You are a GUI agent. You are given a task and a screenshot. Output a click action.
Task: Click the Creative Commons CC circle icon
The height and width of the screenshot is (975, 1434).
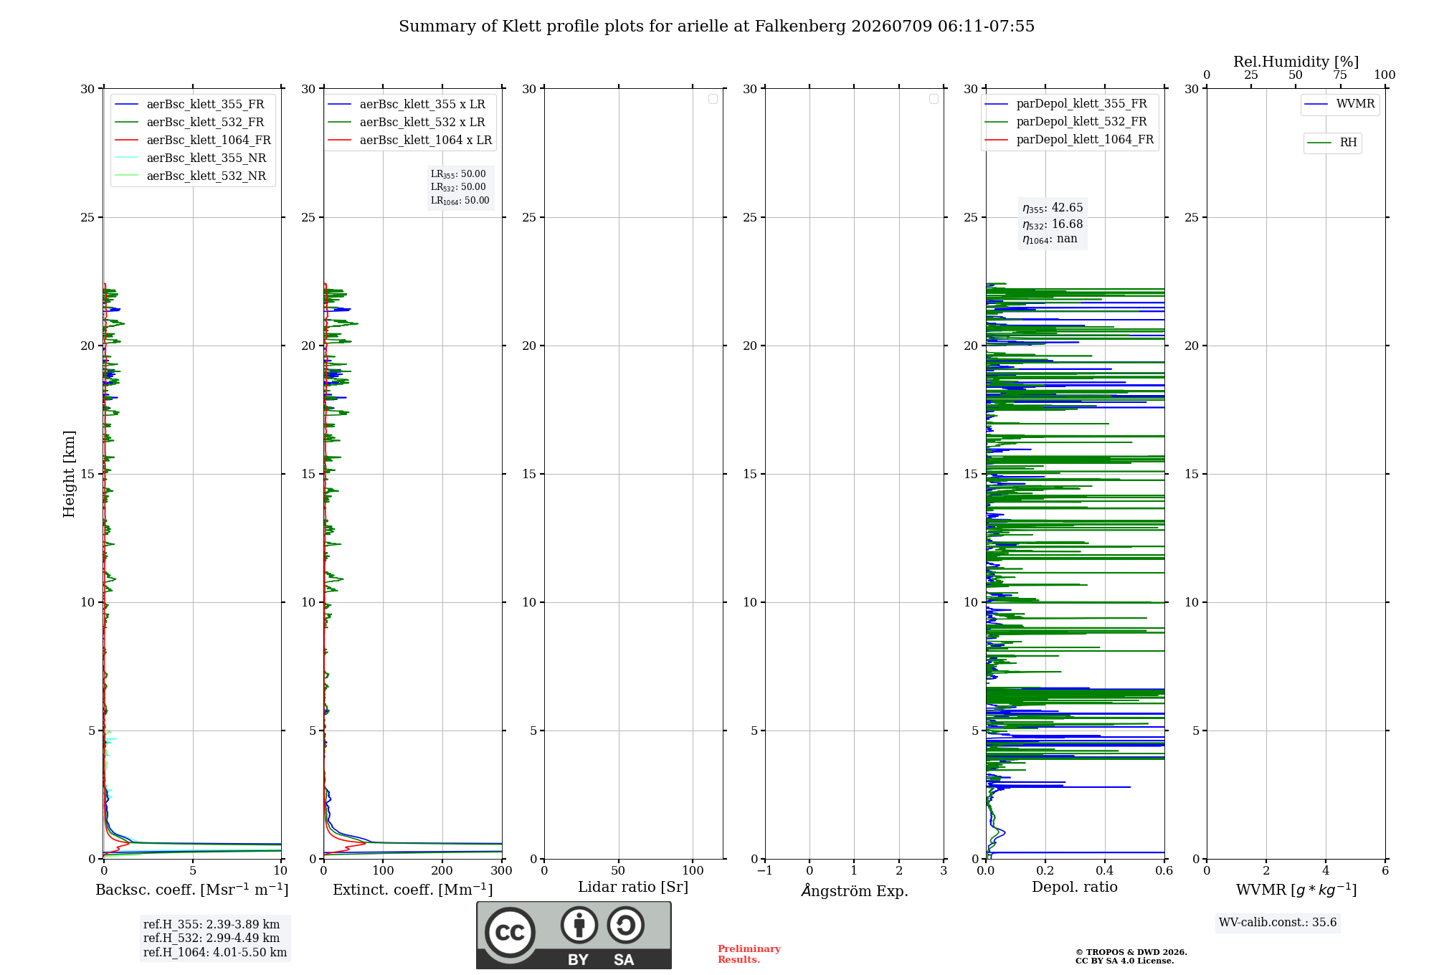click(510, 933)
